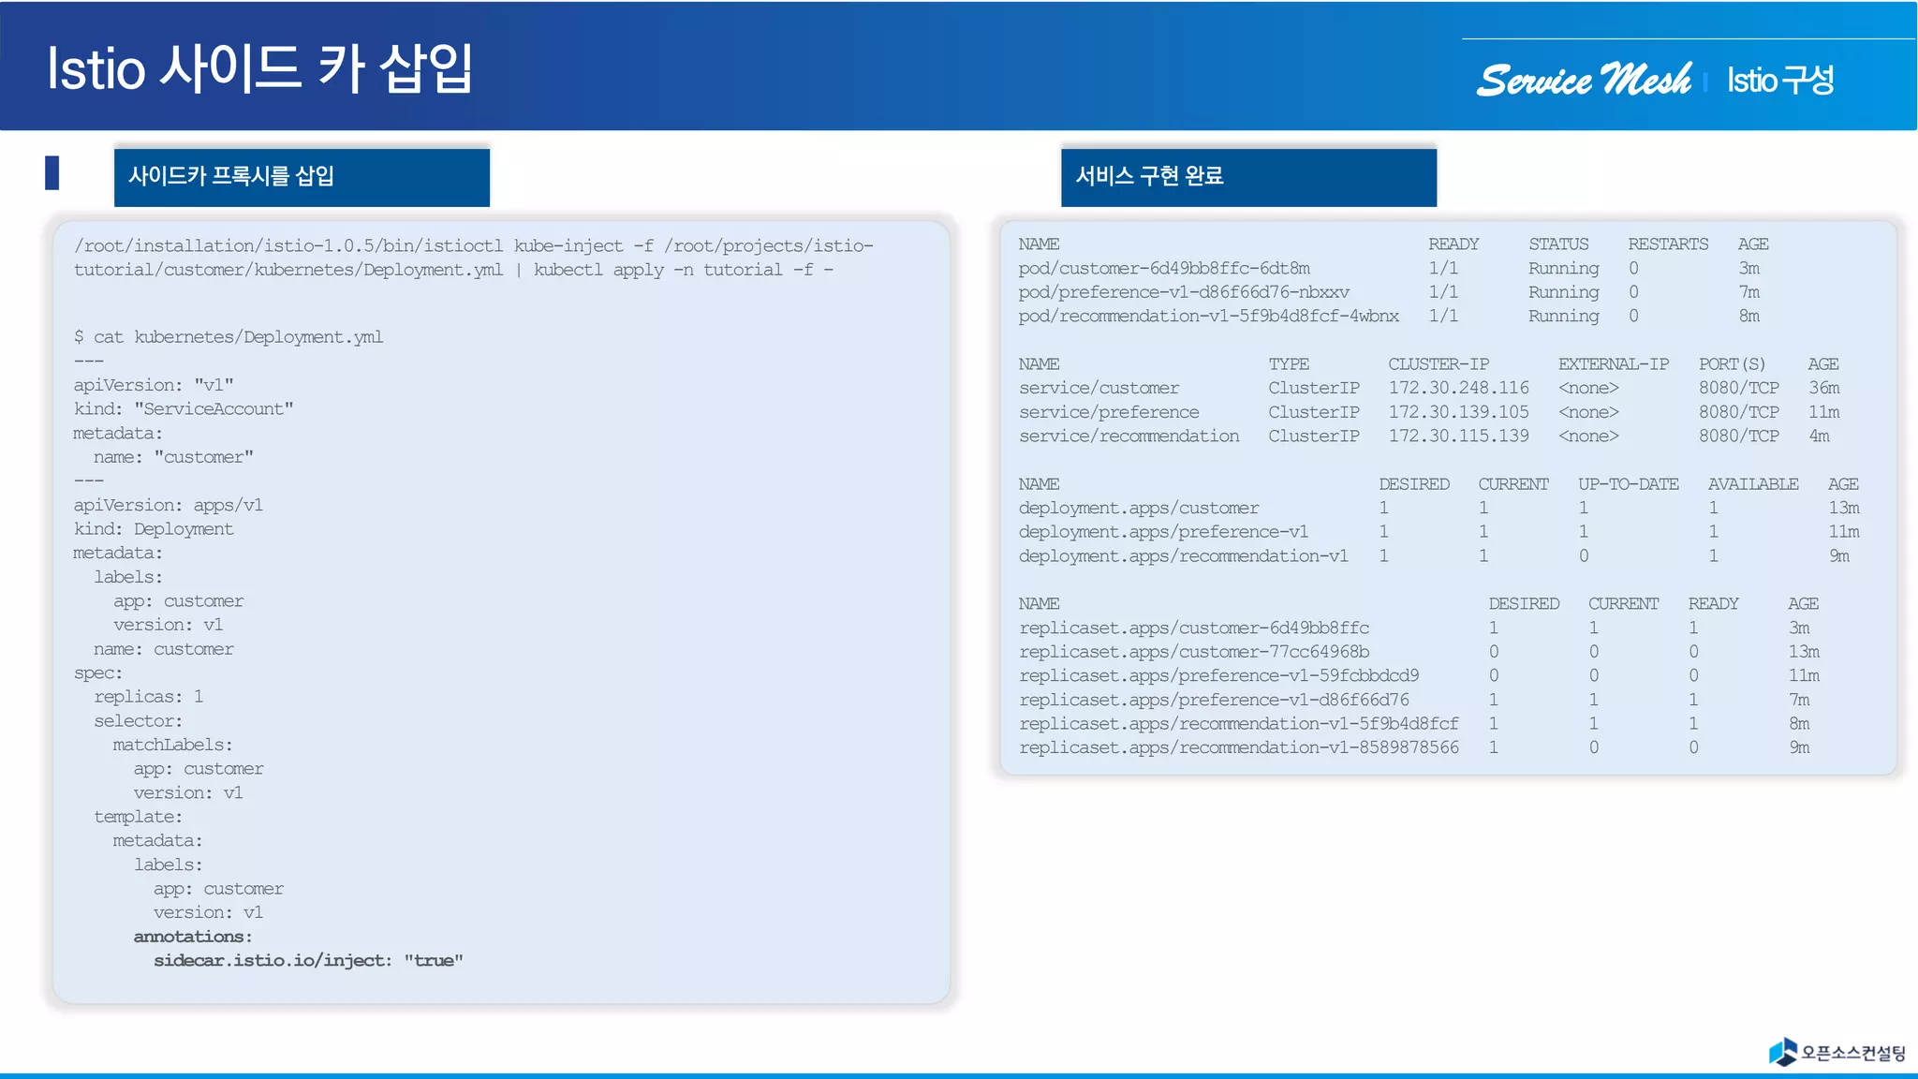Click the 'Istio 구성' header label
The width and height of the screenshot is (1918, 1079).
point(1780,80)
